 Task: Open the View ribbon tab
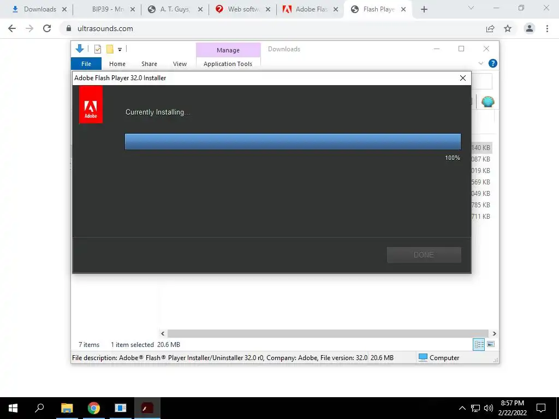[x=180, y=64]
